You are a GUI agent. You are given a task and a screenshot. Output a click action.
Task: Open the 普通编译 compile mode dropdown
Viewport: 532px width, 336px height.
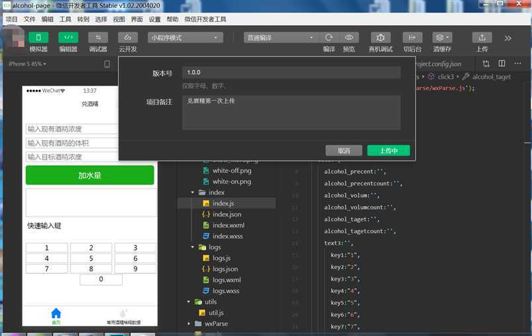click(x=282, y=37)
